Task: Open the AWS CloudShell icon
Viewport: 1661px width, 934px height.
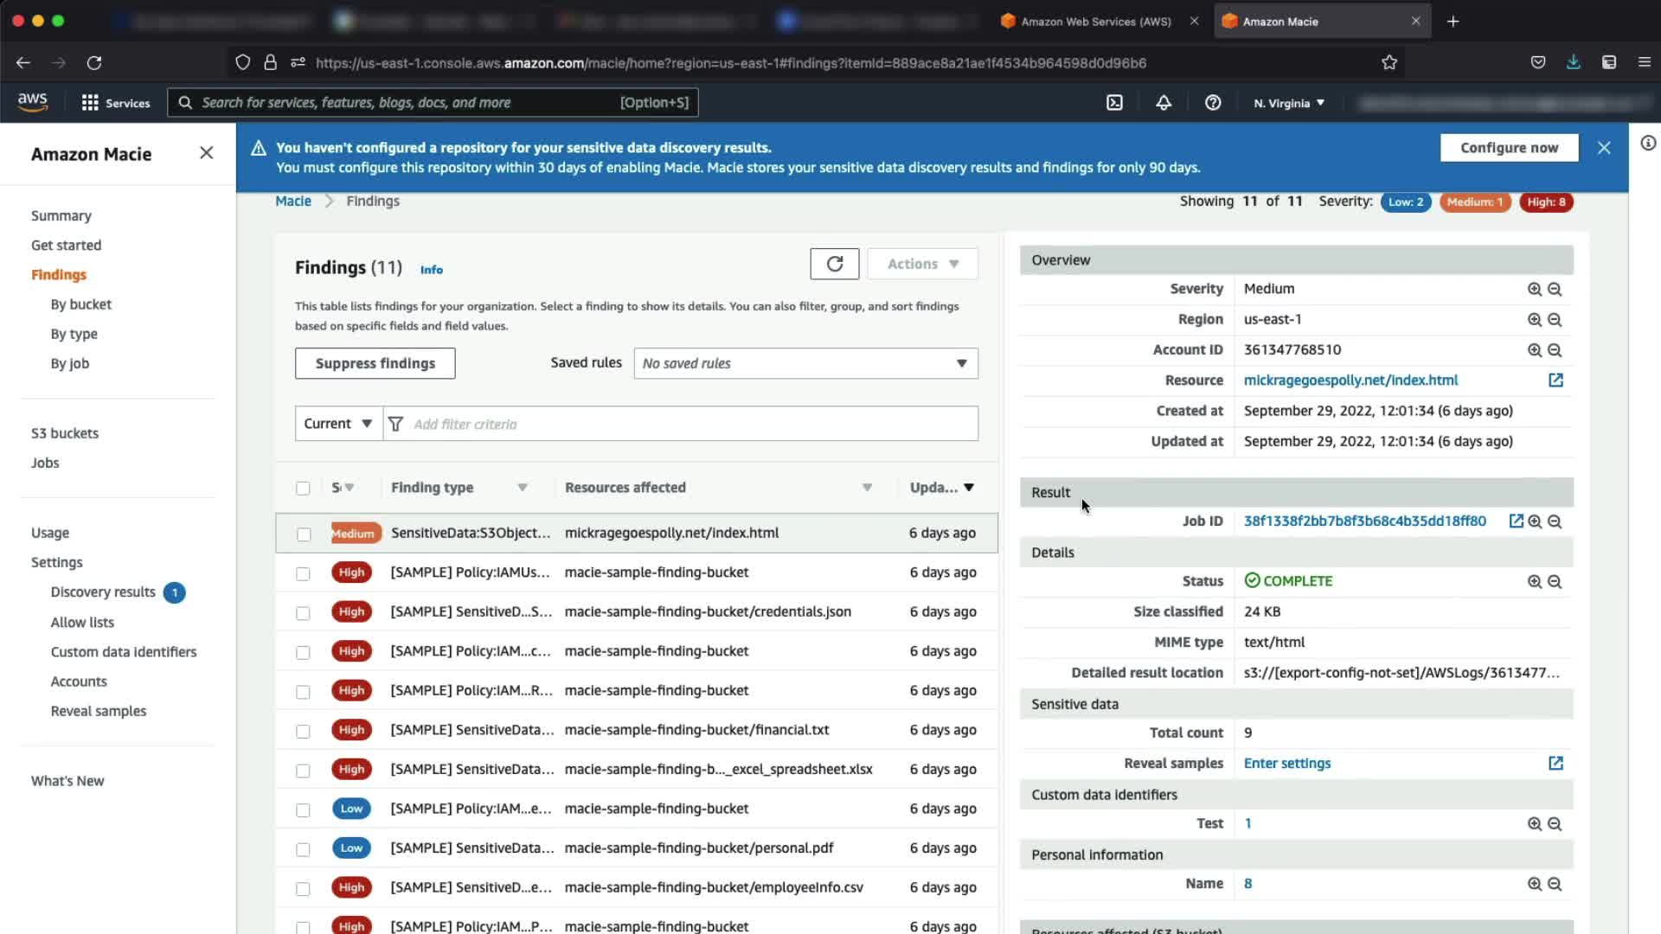Action: tap(1114, 103)
